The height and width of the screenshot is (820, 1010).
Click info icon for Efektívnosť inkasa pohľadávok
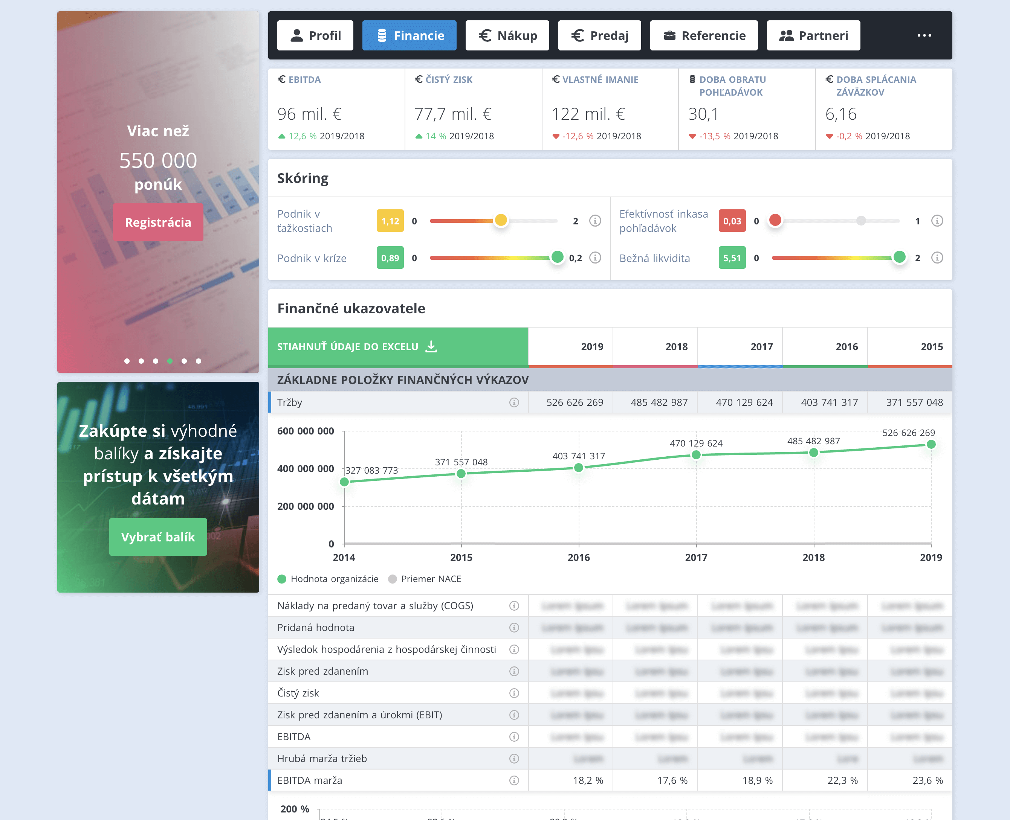pyautogui.click(x=937, y=221)
